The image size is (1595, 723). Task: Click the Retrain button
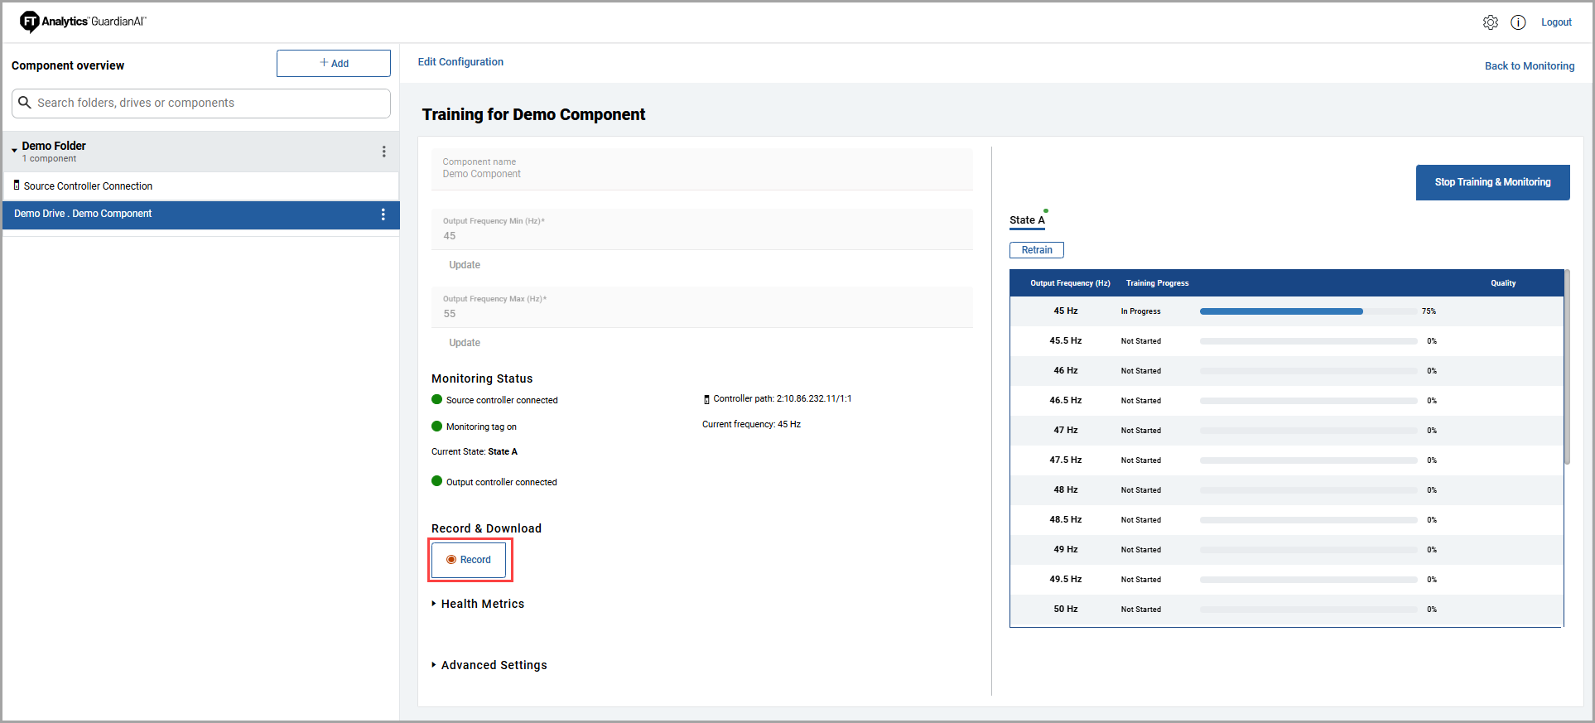tap(1036, 250)
